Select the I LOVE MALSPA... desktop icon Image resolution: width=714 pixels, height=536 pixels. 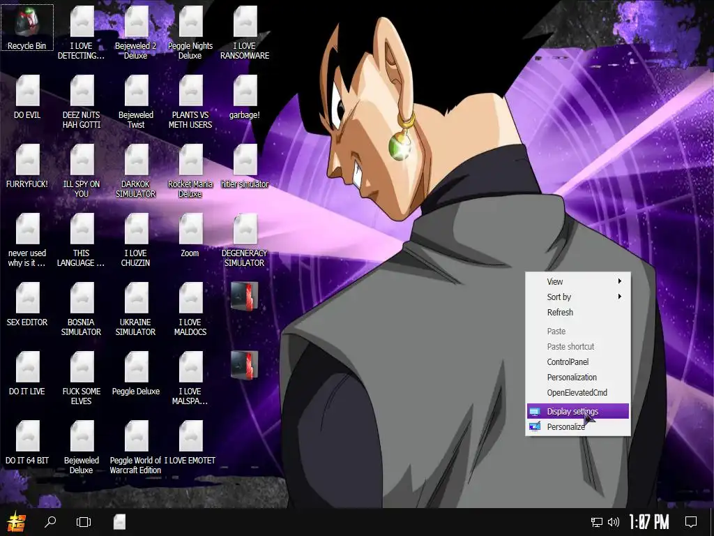[x=190, y=379]
